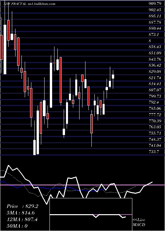Click the 880.44 price axis label
Image resolution: width=165 pixels, height=231 pixels.
pyautogui.click(x=155, y=28)
